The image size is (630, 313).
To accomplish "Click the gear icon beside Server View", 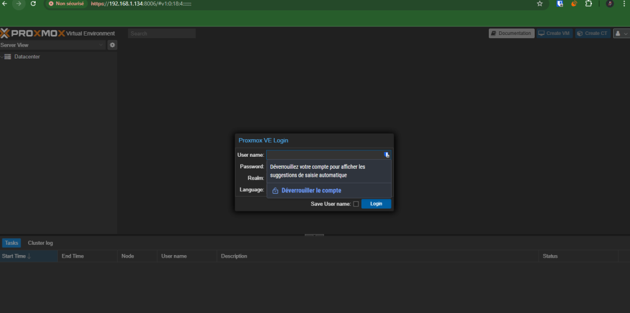I will click(x=112, y=45).
